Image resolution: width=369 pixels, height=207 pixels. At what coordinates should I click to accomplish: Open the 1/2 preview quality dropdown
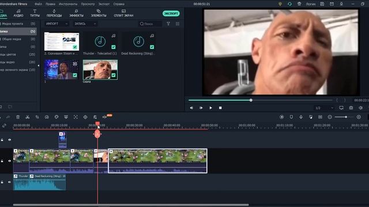coord(324,108)
